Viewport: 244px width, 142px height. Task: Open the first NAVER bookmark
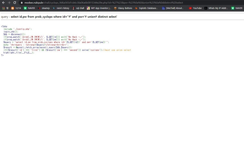coord(29,8)
